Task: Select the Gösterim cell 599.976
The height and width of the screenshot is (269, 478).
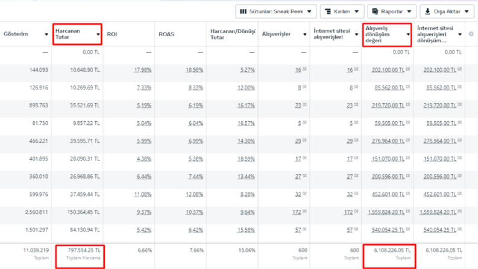Action: pyautogui.click(x=39, y=194)
